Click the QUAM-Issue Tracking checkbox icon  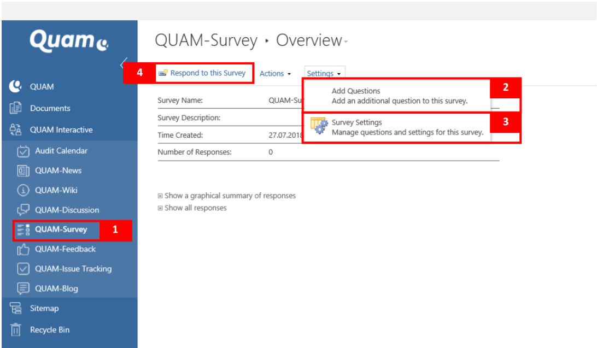[23, 269]
